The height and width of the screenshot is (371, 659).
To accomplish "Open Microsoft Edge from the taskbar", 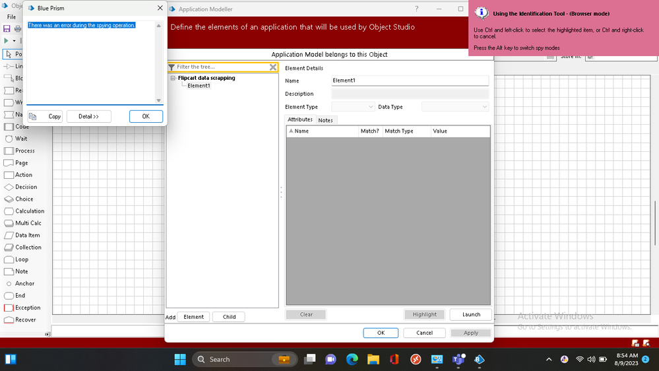I will 352,359.
